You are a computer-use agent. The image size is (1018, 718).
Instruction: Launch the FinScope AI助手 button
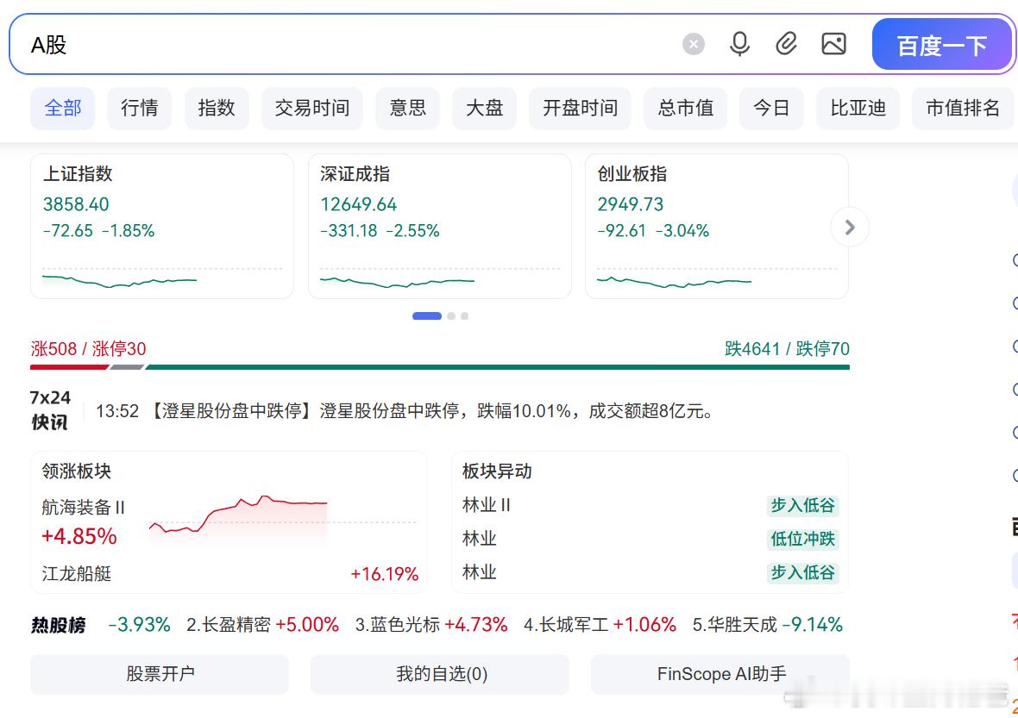(720, 674)
